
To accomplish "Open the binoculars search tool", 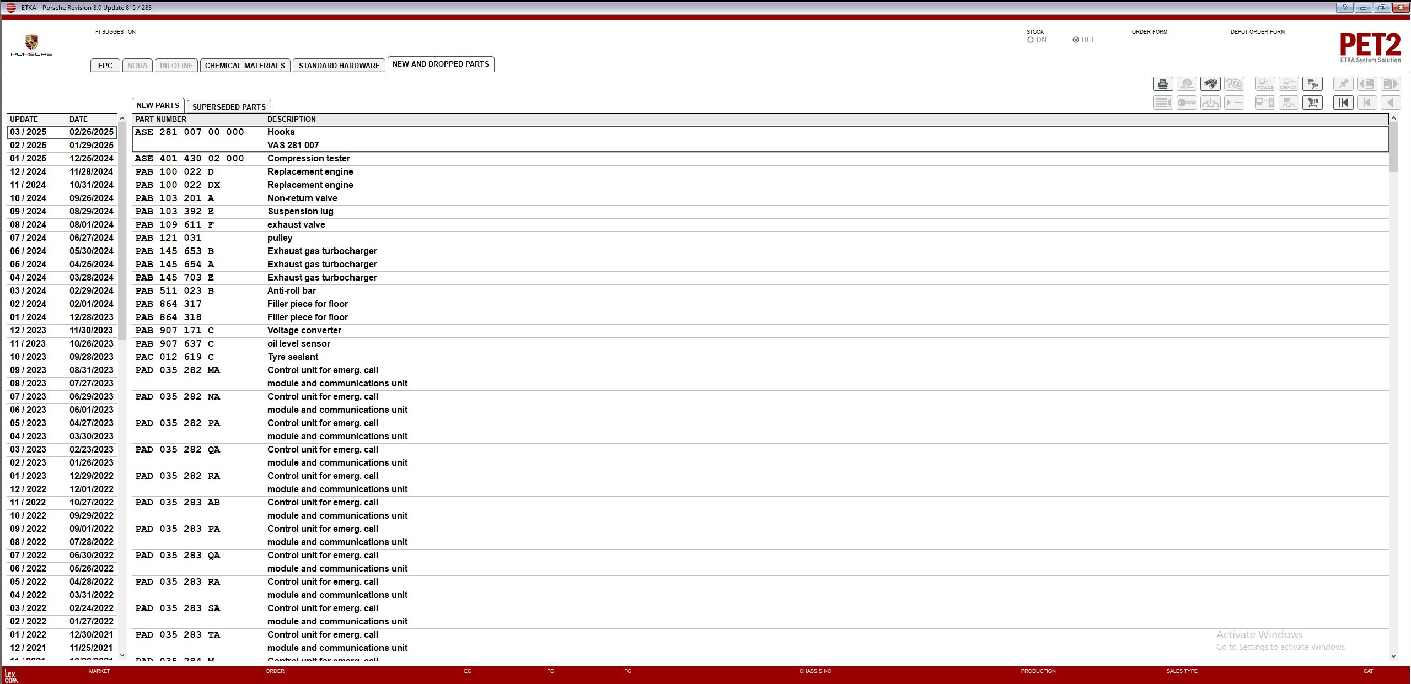I will pyautogui.click(x=1211, y=83).
